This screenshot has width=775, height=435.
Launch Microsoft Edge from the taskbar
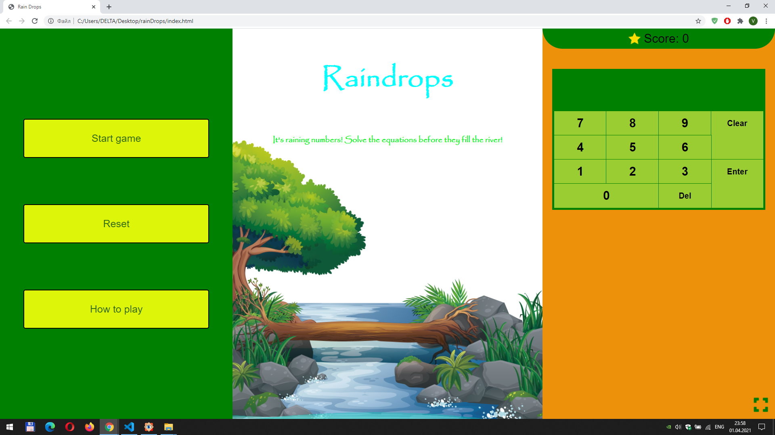pos(50,427)
